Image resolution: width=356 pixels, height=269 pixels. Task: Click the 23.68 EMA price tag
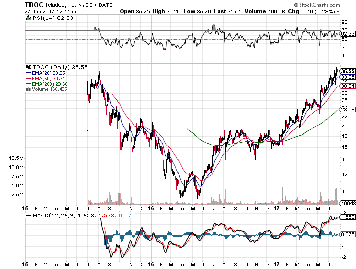point(347,110)
